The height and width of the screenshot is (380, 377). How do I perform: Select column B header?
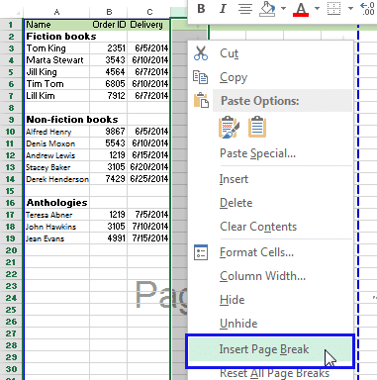pos(109,12)
